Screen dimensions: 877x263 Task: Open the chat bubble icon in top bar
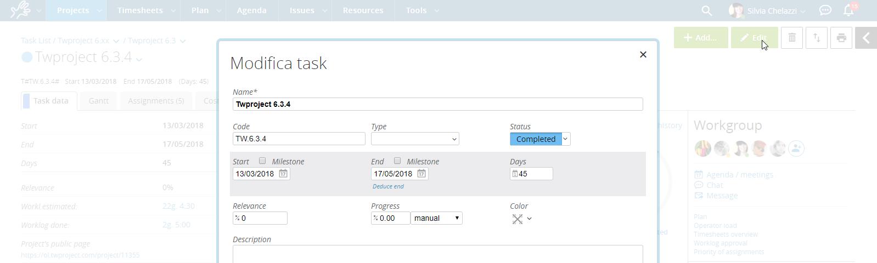(x=825, y=10)
